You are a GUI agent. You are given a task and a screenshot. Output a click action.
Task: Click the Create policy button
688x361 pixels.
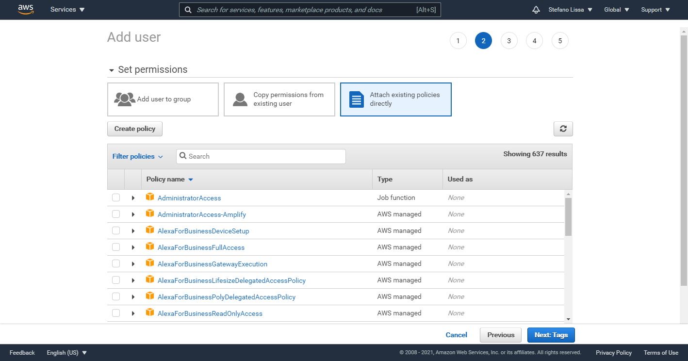coord(135,129)
